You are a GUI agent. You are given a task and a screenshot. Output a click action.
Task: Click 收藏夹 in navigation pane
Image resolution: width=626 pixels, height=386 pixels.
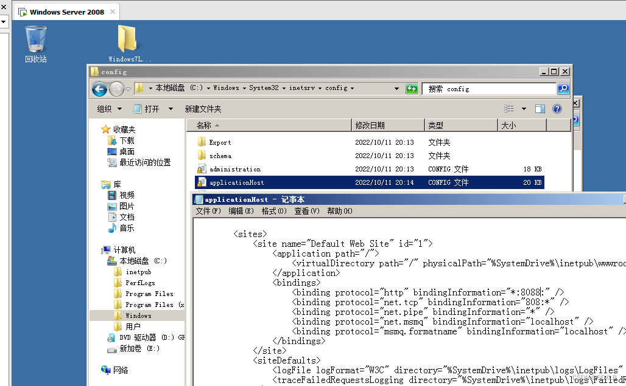click(124, 129)
